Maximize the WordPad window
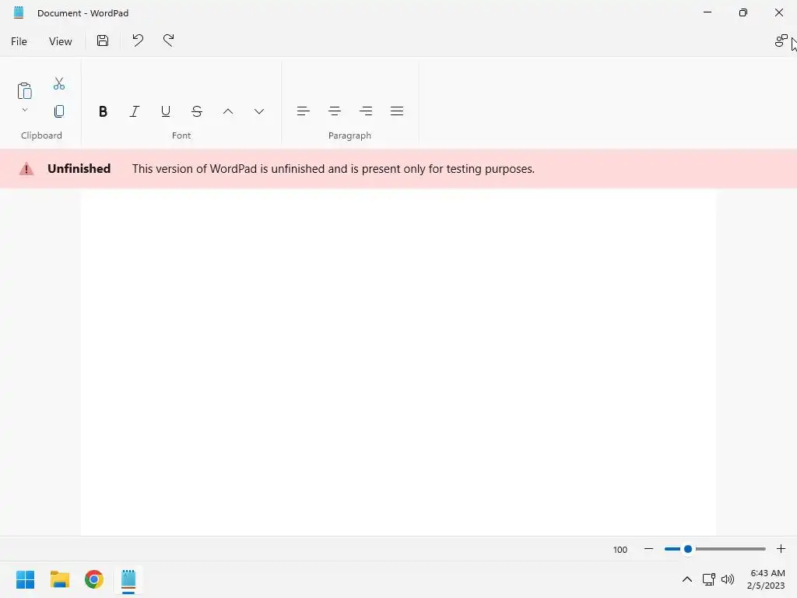Image resolution: width=797 pixels, height=598 pixels. 743,12
